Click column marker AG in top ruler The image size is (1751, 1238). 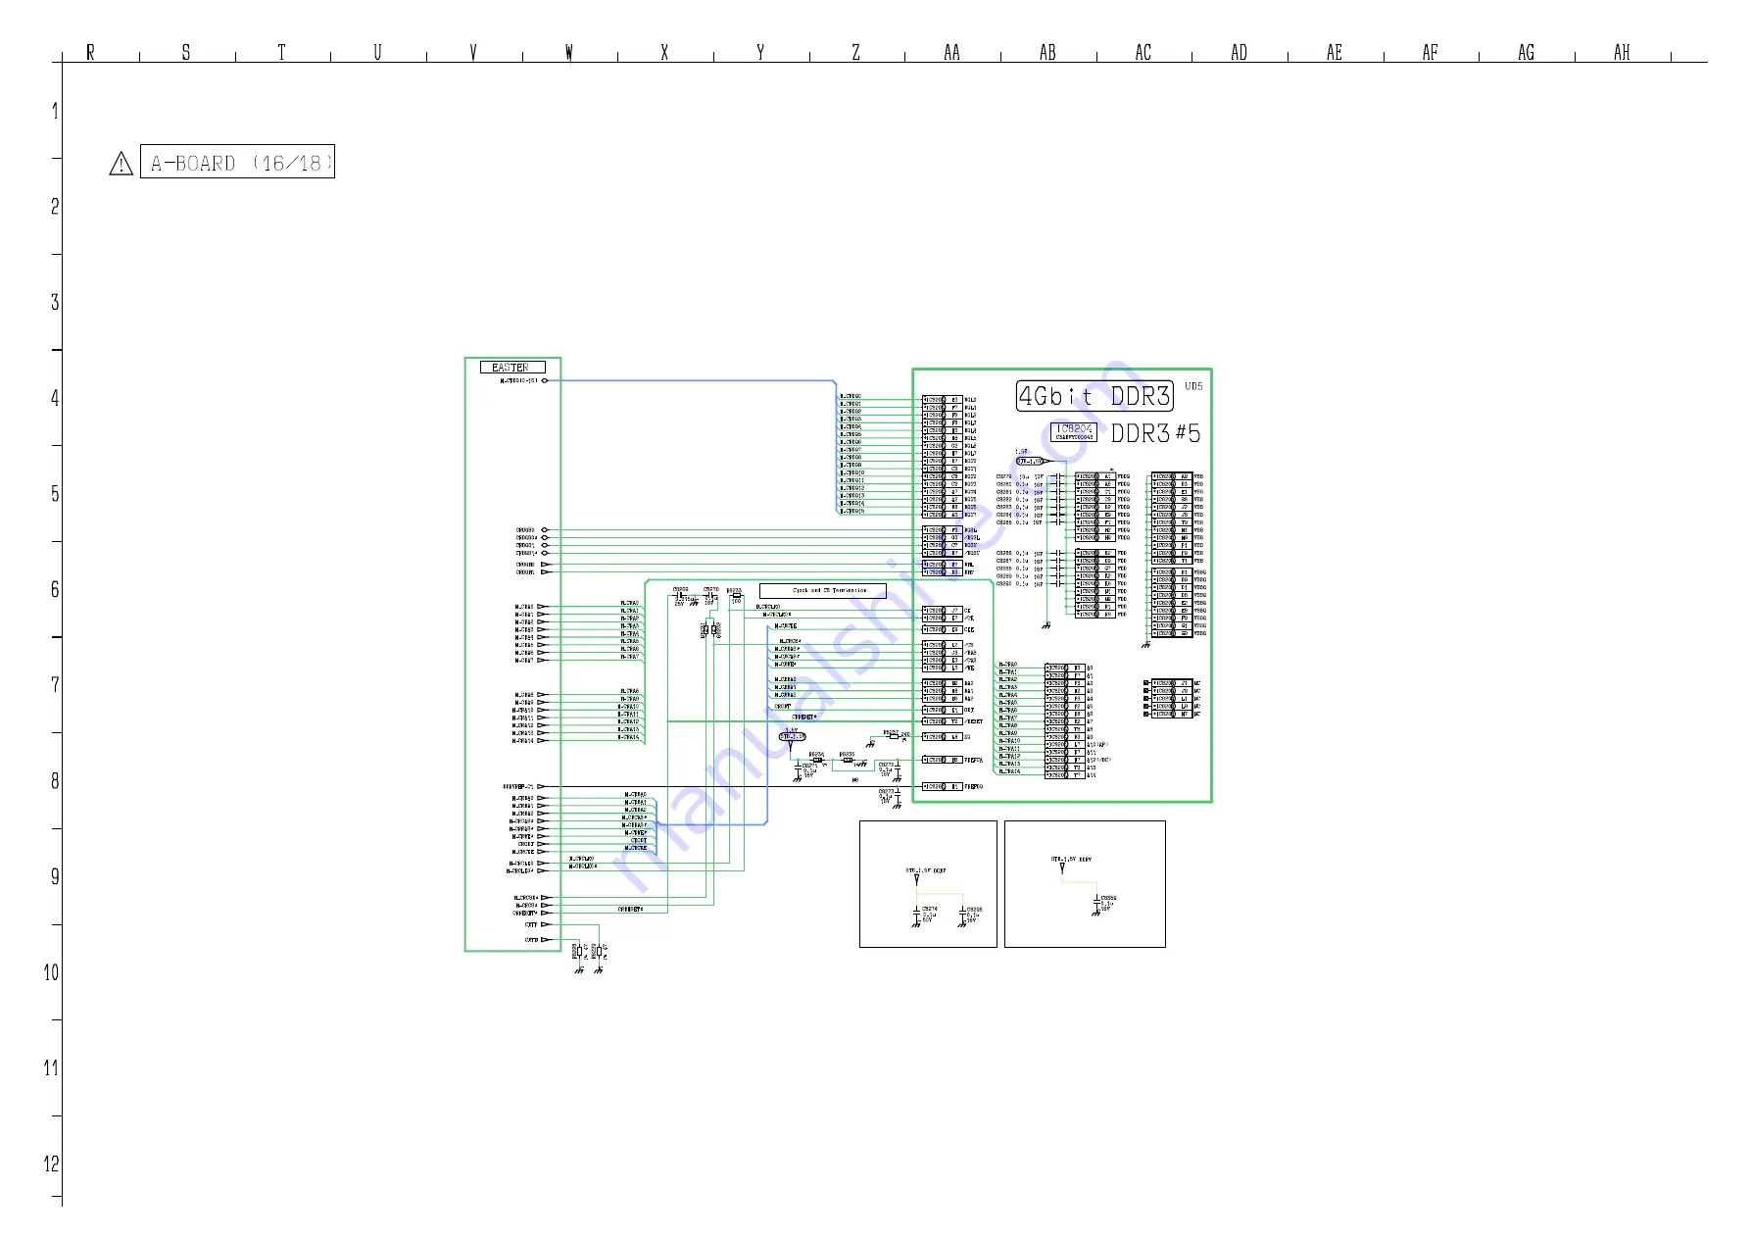[x=1526, y=52]
